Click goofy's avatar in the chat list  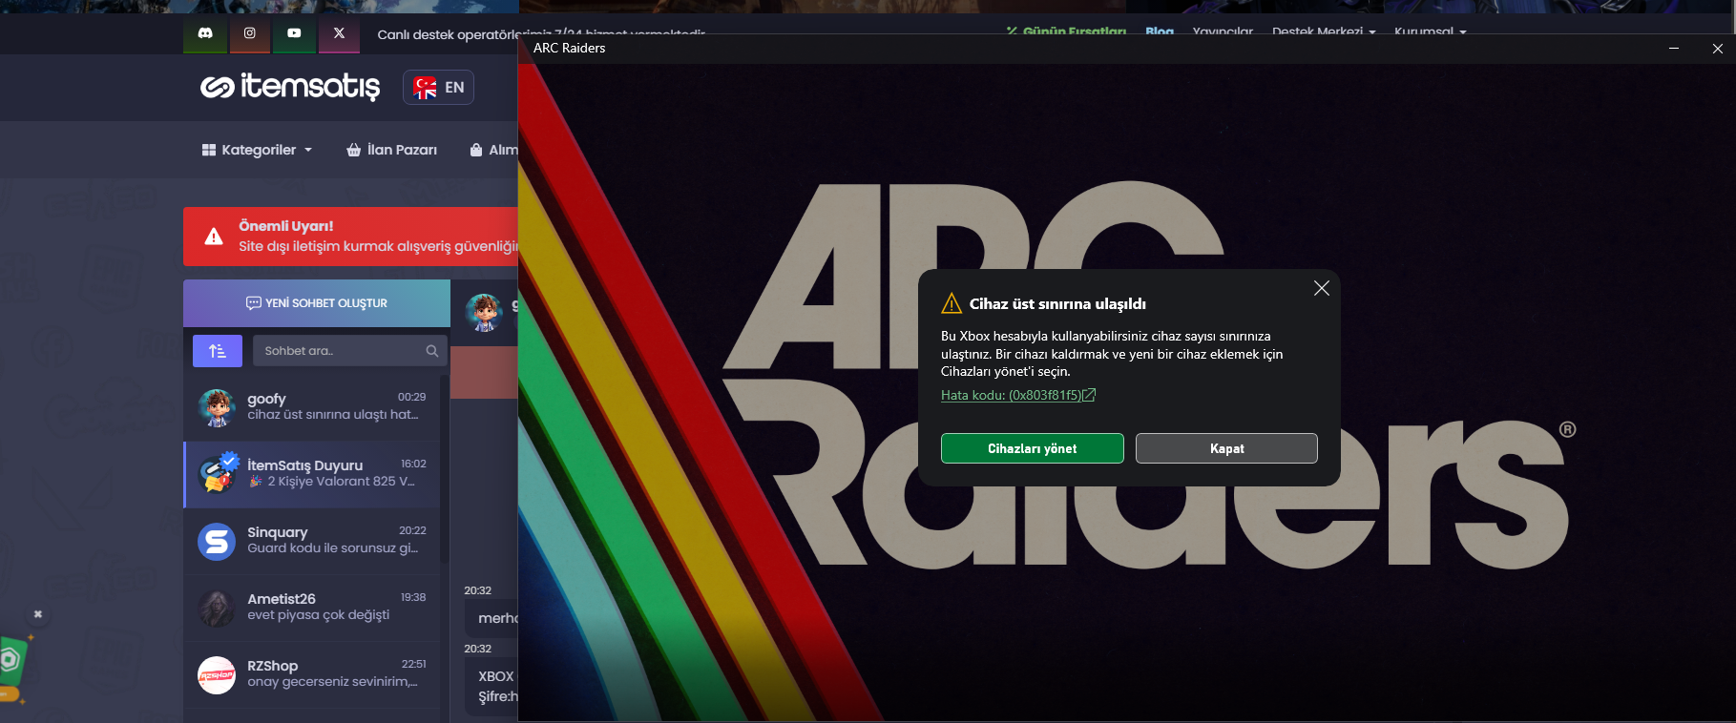click(217, 407)
